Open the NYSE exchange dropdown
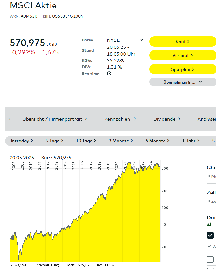This screenshot has width=216, height=269. coord(125,40)
